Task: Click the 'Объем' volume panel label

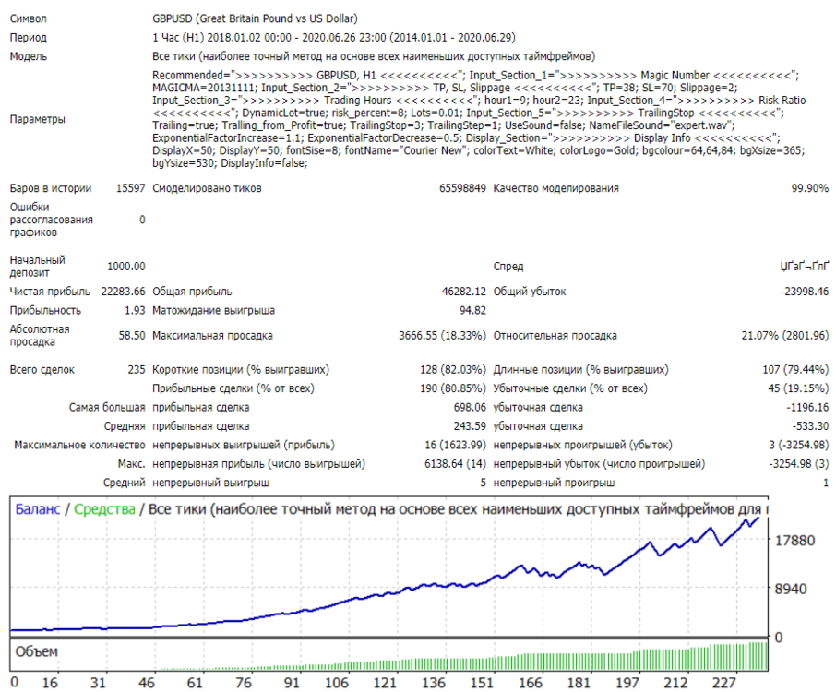Action: (x=36, y=652)
